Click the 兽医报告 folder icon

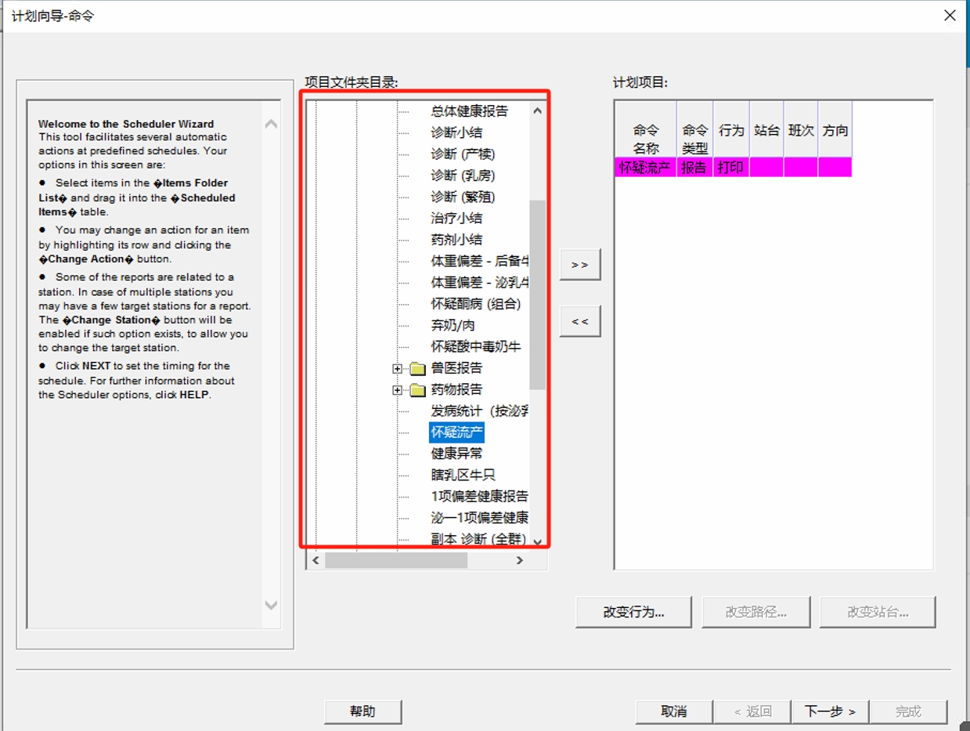point(417,368)
